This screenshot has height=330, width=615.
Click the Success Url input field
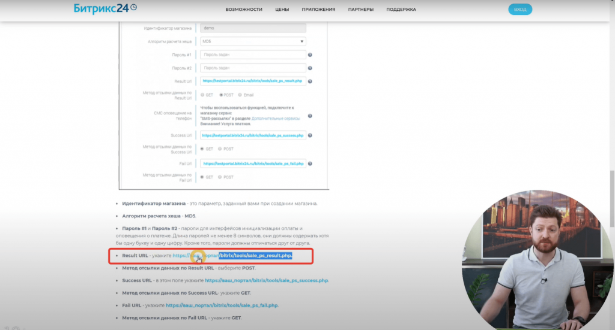tap(253, 135)
